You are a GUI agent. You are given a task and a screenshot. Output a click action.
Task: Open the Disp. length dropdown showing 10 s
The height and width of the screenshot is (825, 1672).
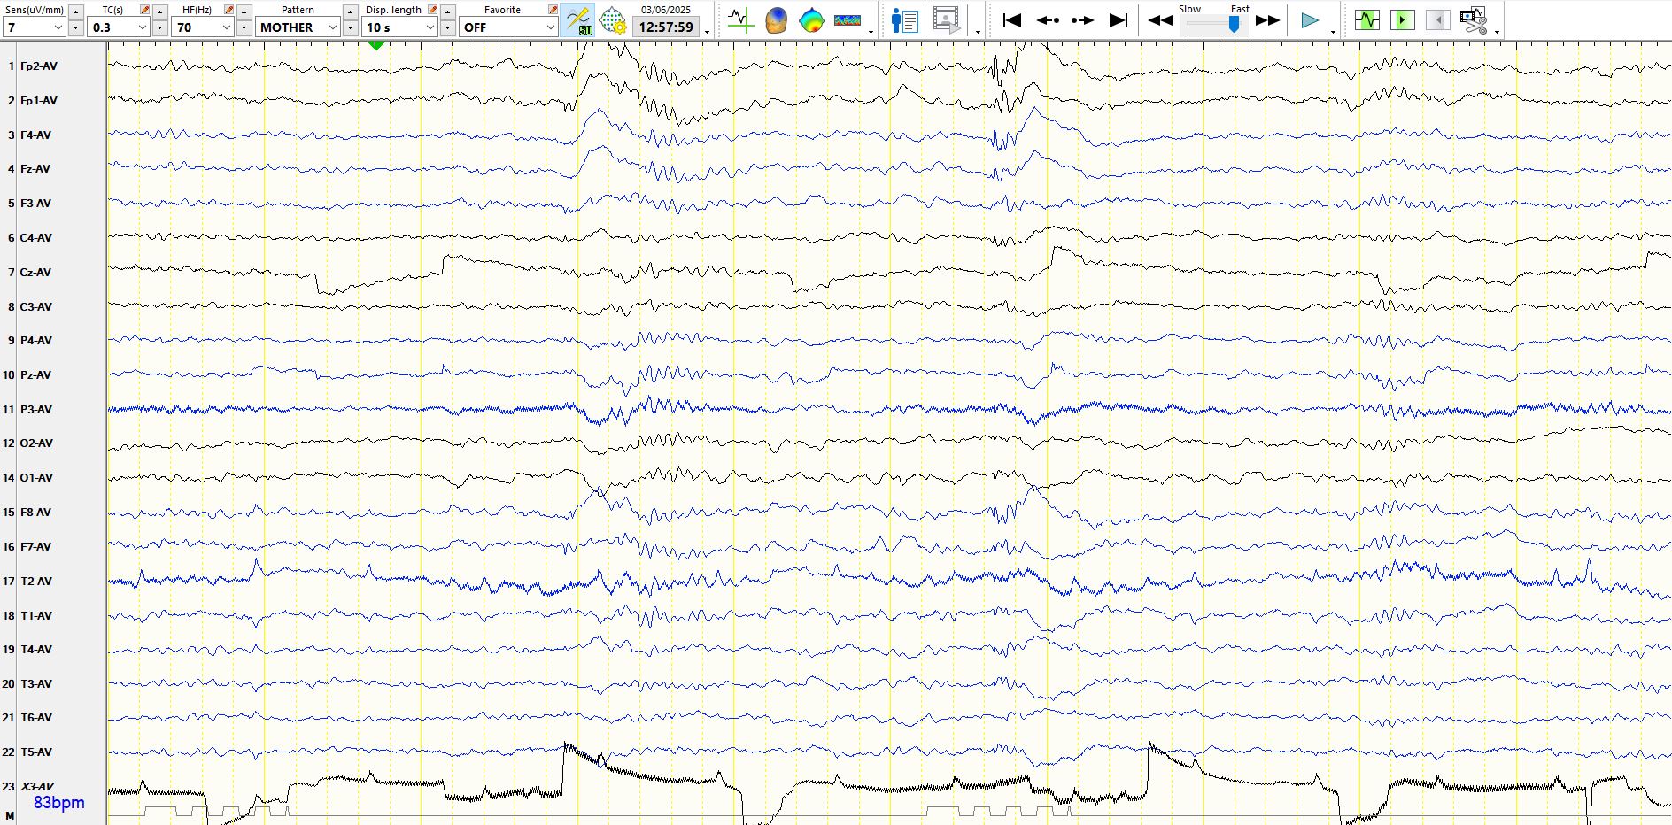(399, 27)
